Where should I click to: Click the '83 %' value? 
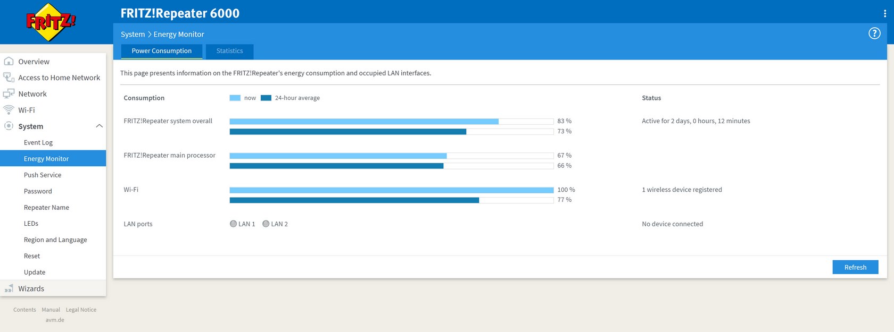(565, 121)
